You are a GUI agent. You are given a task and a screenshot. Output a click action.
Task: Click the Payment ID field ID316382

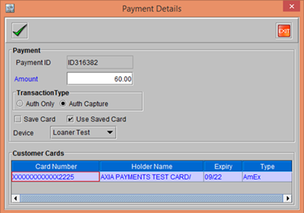point(100,62)
